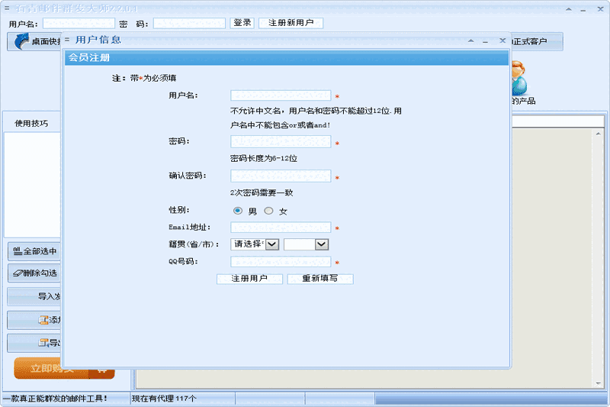The image size is (610, 407).
Task: Click the scrollbar up arrow in the right panel
Action: coord(598,134)
